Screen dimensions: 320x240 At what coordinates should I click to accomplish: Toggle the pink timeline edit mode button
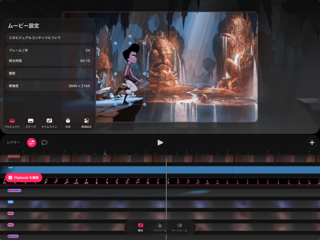(31, 142)
